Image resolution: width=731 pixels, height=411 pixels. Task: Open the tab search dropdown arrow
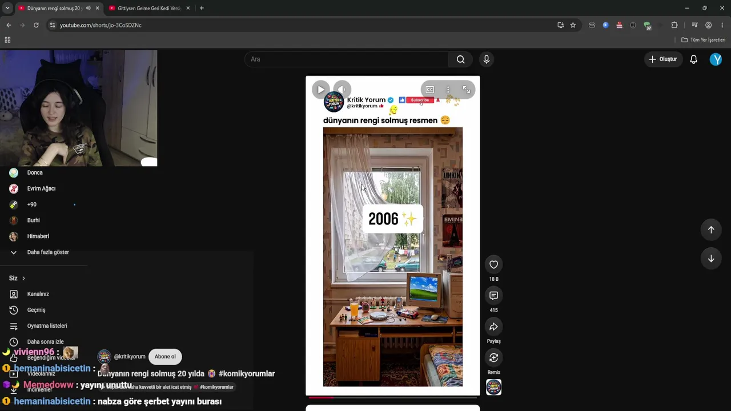click(7, 8)
